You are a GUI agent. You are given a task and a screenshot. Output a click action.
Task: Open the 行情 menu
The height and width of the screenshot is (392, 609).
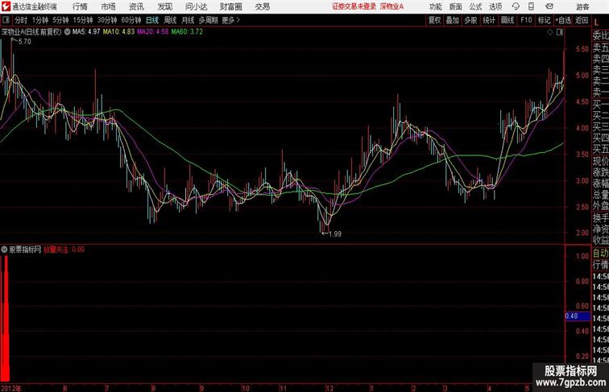80,6
